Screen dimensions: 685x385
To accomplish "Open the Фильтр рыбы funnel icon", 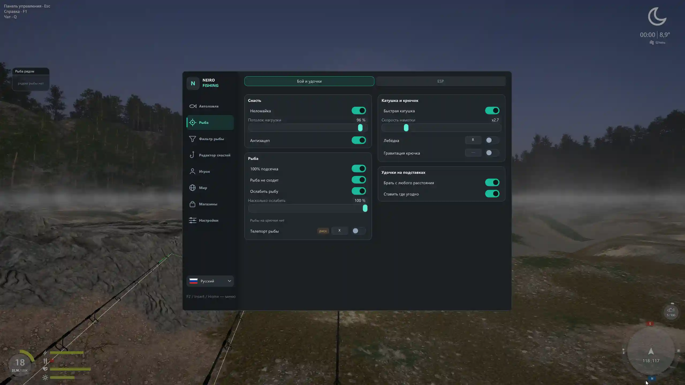I will [x=193, y=139].
